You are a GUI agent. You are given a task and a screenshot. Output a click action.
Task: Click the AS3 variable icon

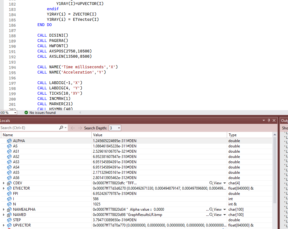[9, 162]
